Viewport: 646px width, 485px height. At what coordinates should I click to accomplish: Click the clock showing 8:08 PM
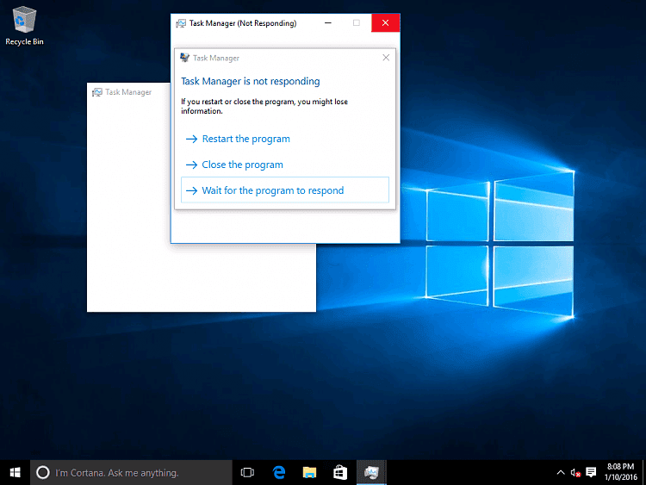[x=620, y=472]
